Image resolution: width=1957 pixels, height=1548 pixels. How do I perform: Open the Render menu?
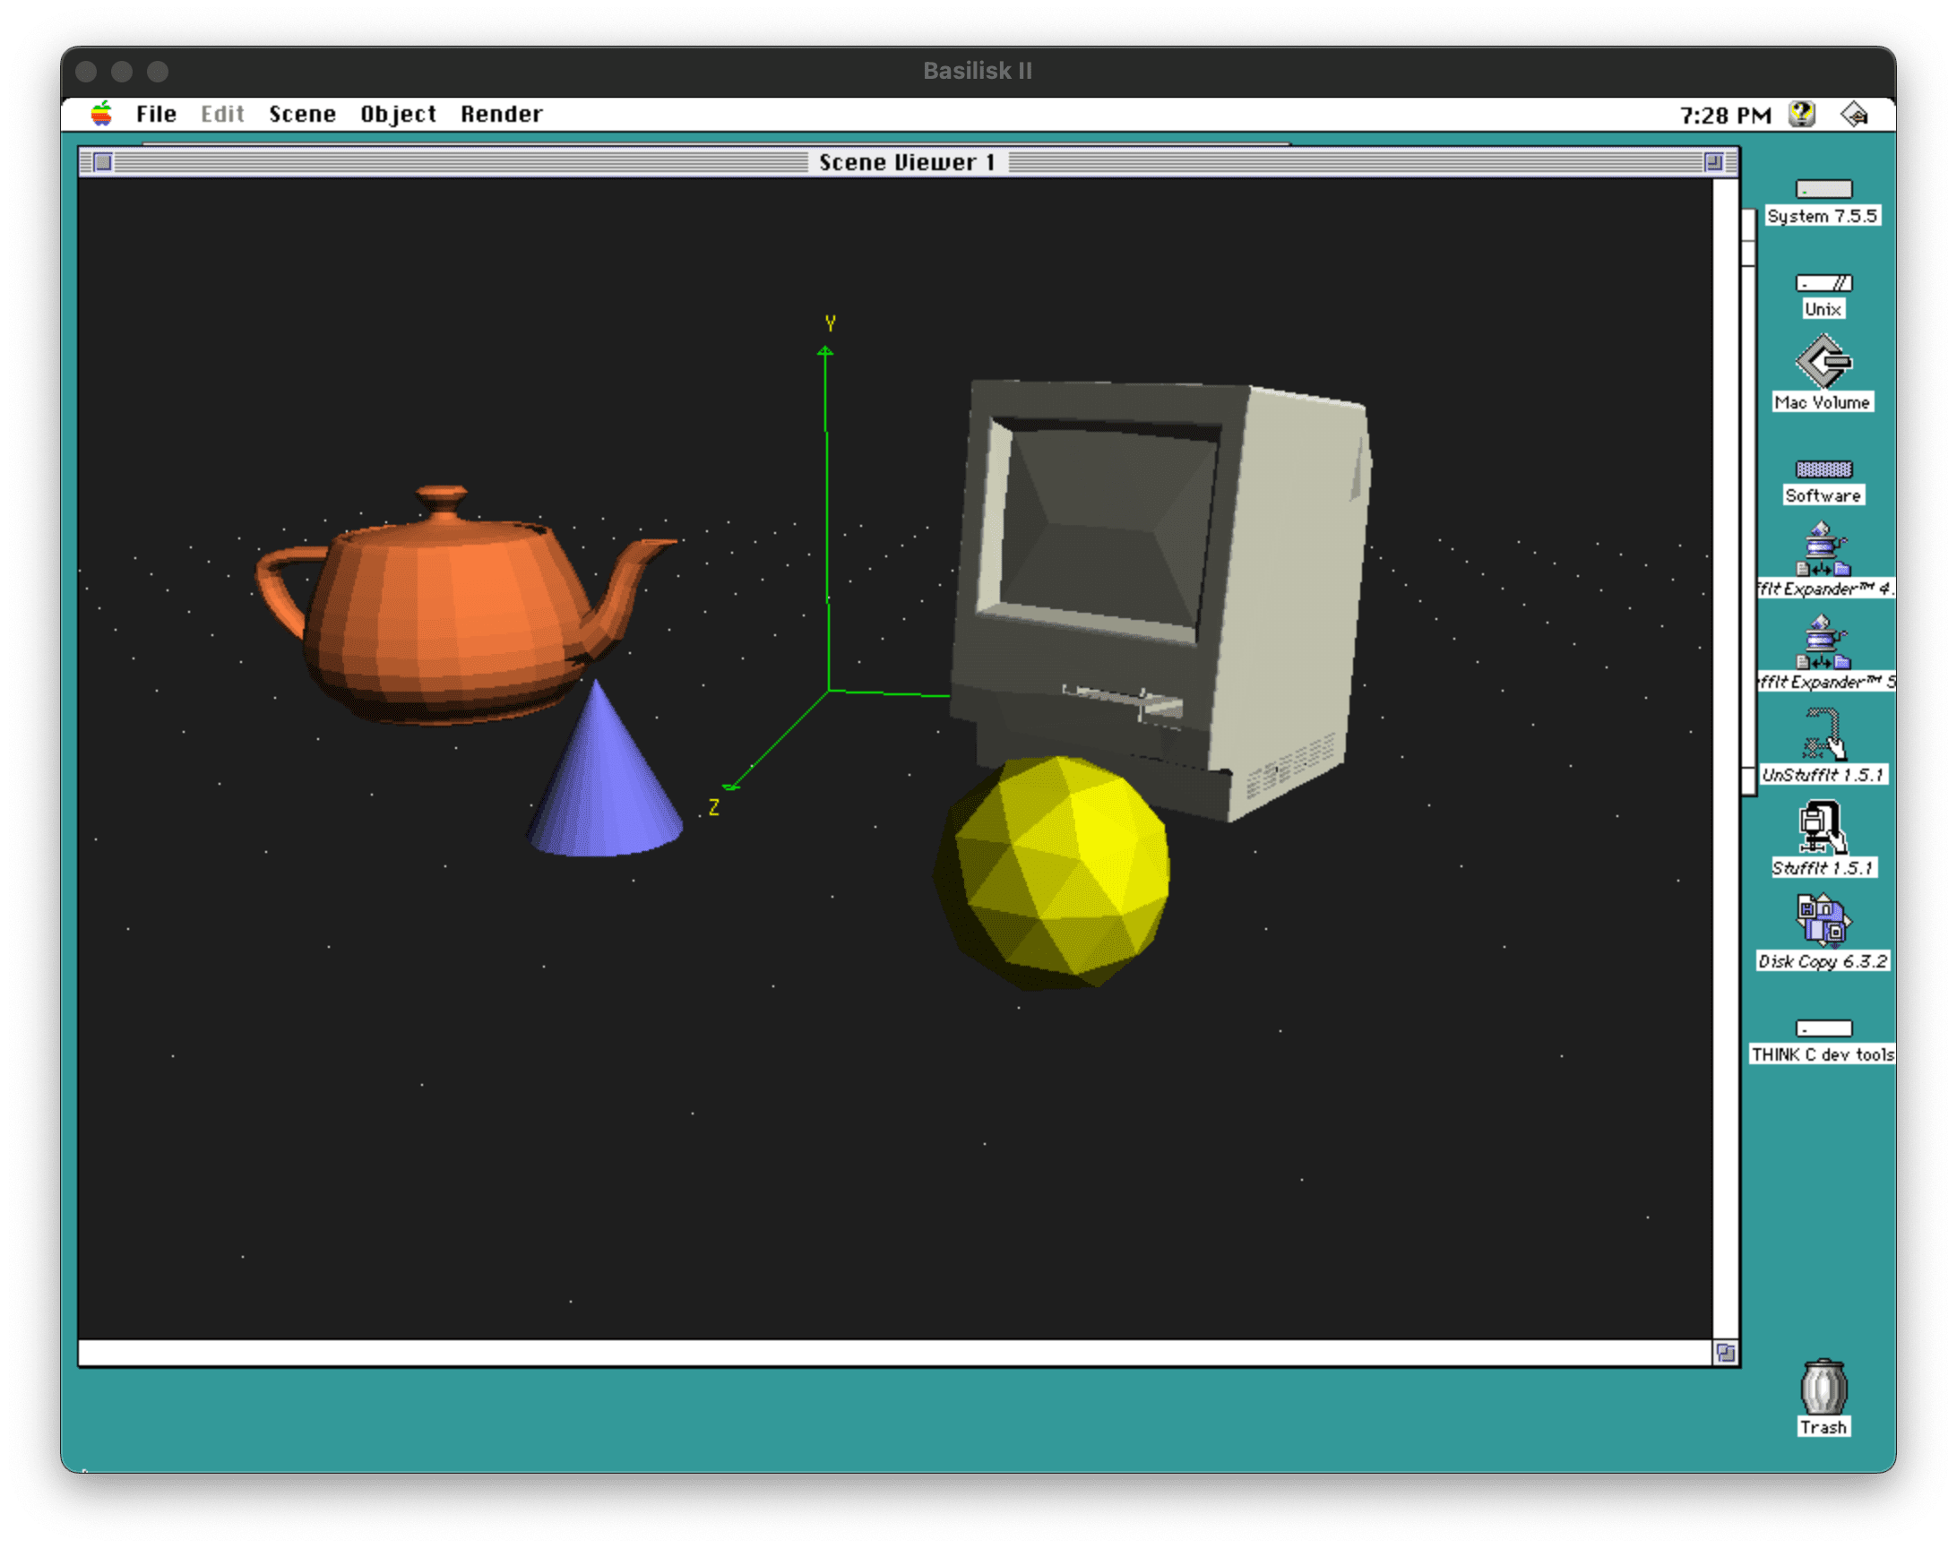[x=501, y=114]
